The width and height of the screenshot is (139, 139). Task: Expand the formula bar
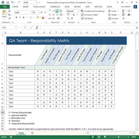tap(137, 28)
